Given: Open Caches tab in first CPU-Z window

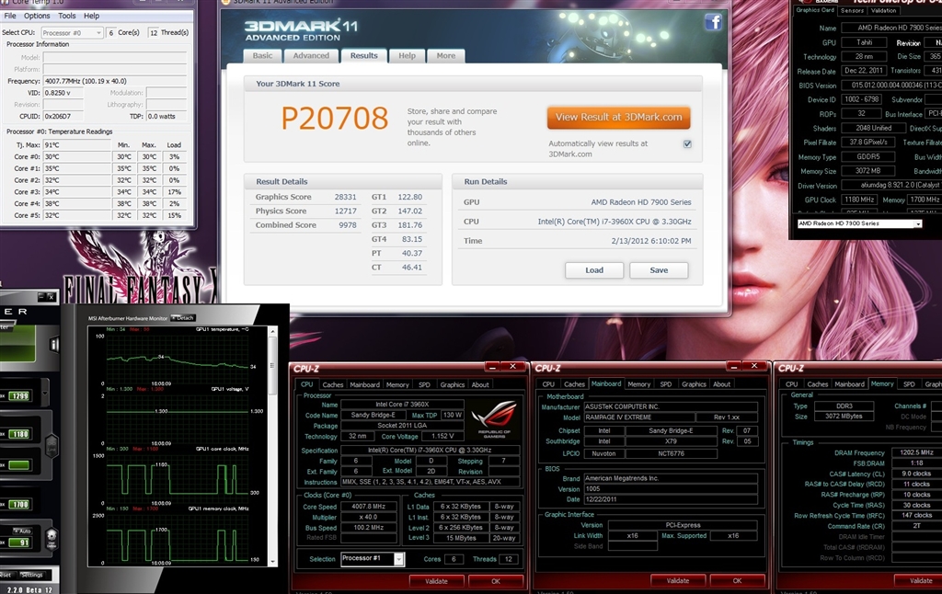Looking at the screenshot, I should coord(332,385).
